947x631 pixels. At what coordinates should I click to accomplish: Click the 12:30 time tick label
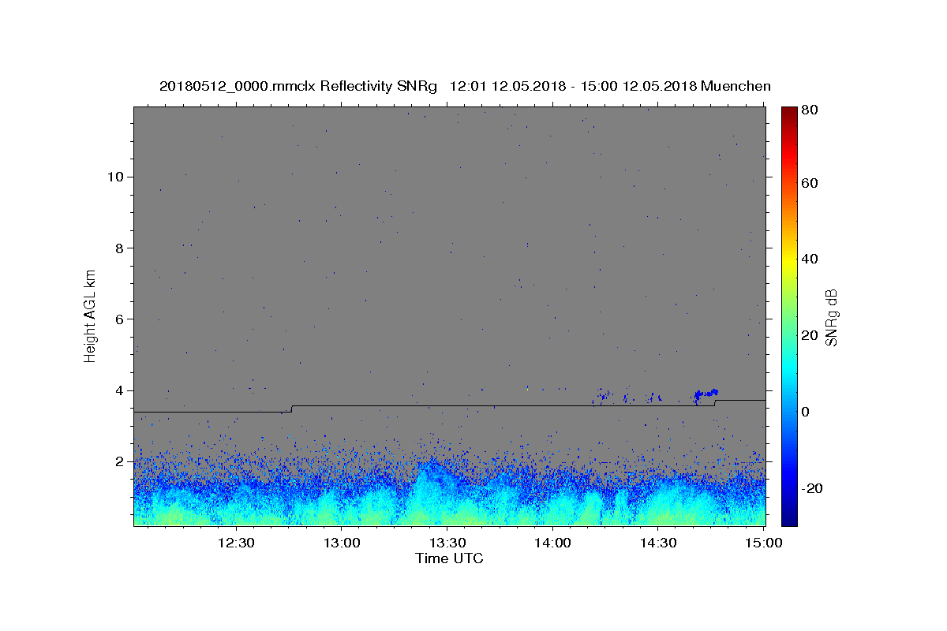[236, 543]
